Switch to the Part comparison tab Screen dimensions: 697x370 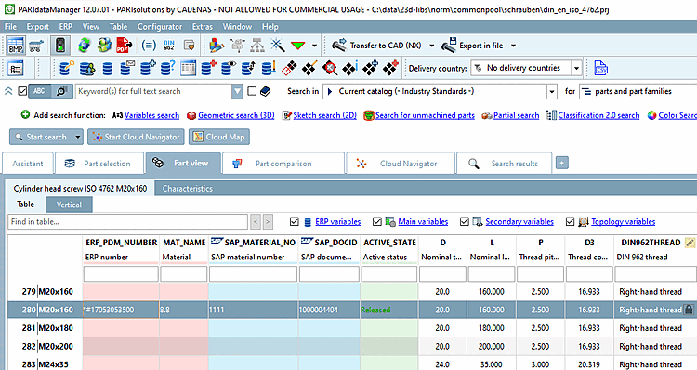coord(283,164)
